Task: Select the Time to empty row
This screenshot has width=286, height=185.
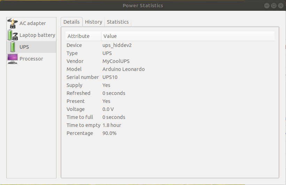Action: 111,125
